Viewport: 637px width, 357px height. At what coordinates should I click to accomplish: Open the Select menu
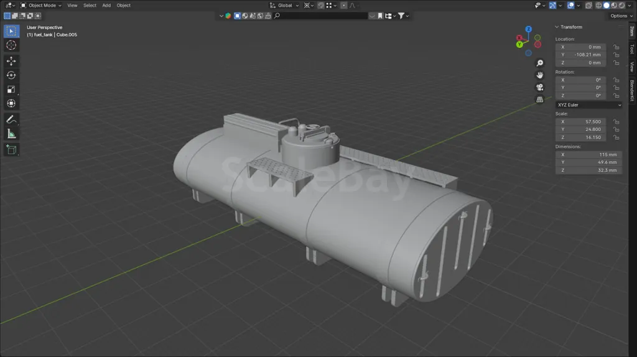[90, 5]
